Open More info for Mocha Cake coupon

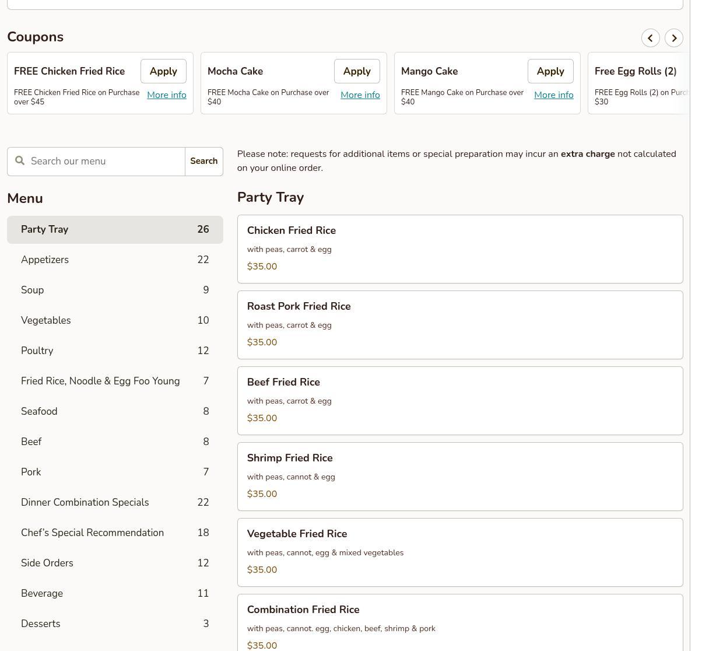(360, 95)
